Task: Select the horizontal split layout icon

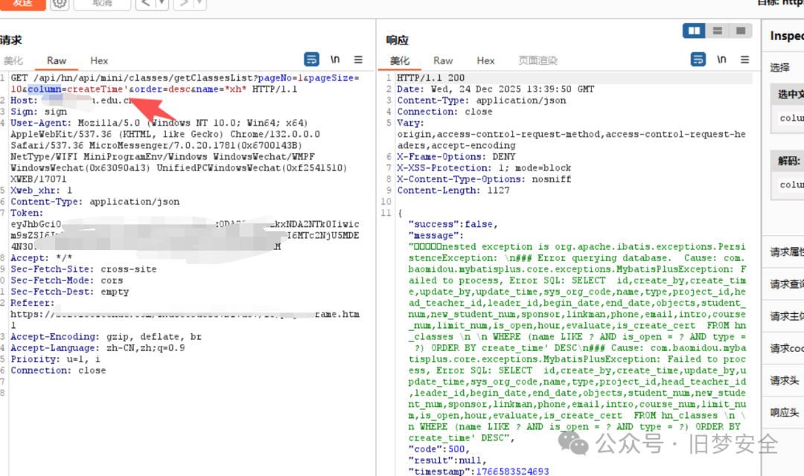Action: coord(716,30)
